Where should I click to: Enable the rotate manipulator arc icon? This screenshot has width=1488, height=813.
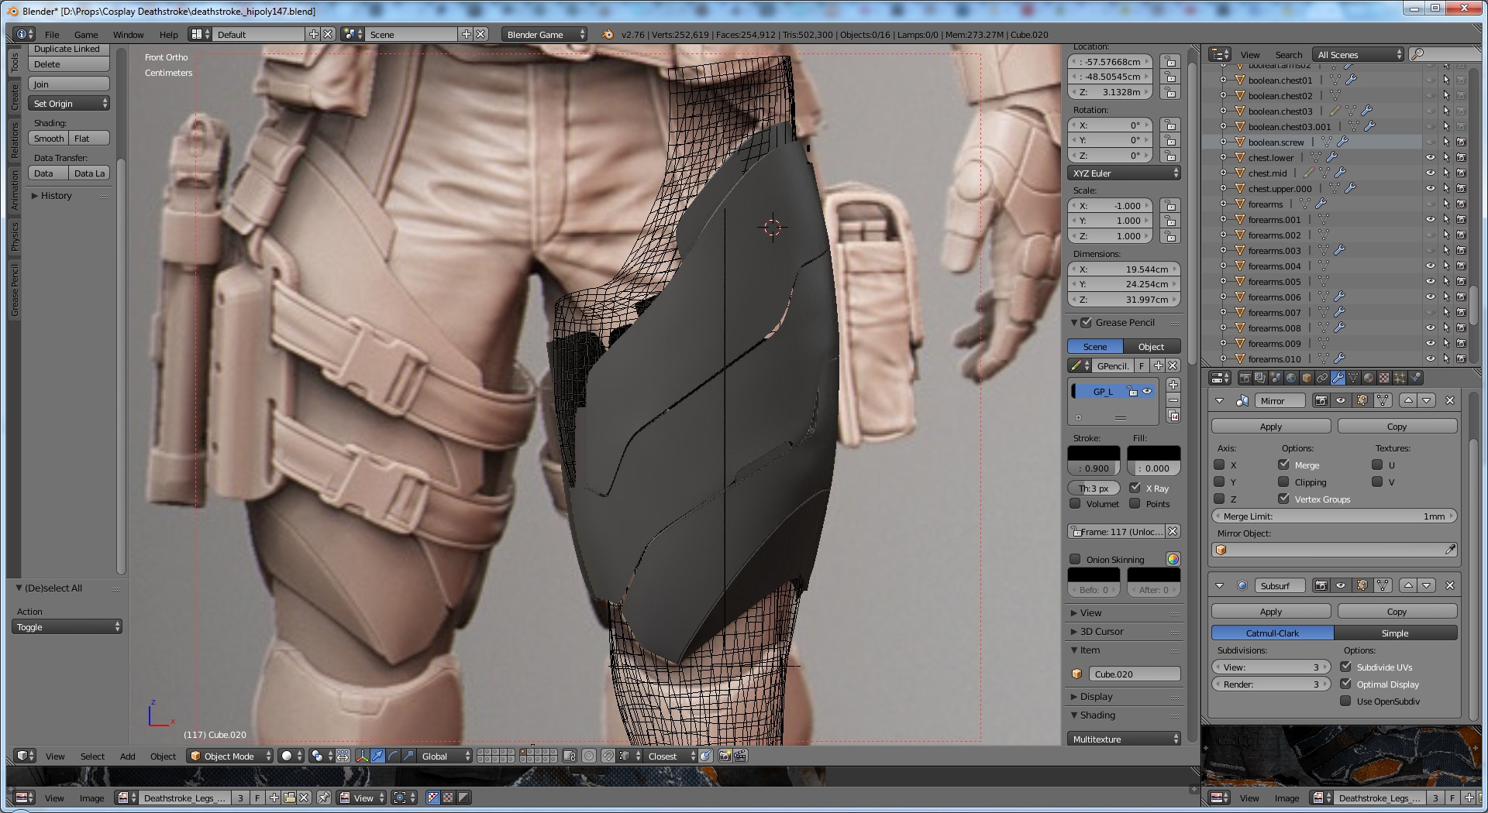coord(393,756)
